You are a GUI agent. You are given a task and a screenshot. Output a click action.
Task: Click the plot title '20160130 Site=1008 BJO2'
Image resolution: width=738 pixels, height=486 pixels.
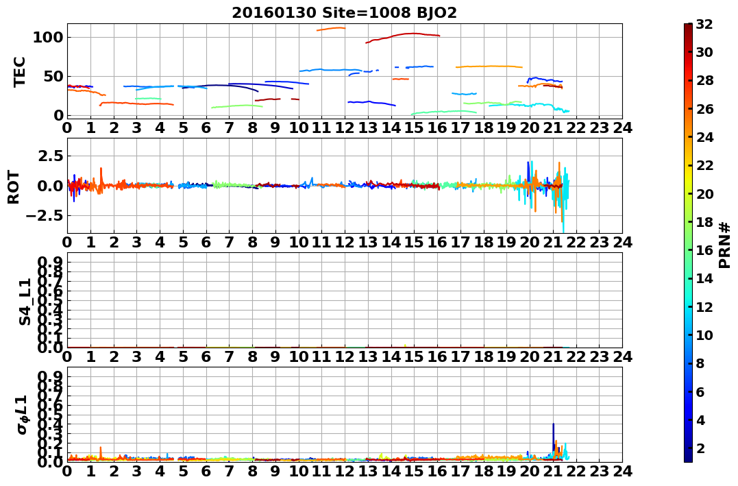click(x=344, y=13)
